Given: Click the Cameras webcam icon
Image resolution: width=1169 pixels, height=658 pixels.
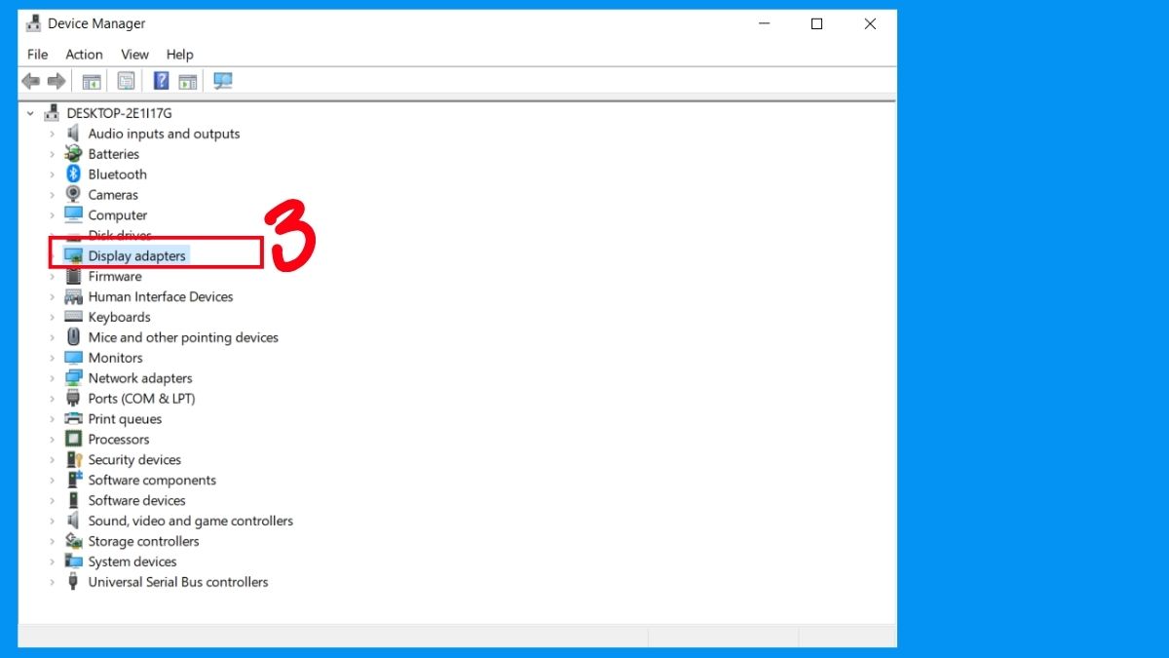Looking at the screenshot, I should pos(73,195).
